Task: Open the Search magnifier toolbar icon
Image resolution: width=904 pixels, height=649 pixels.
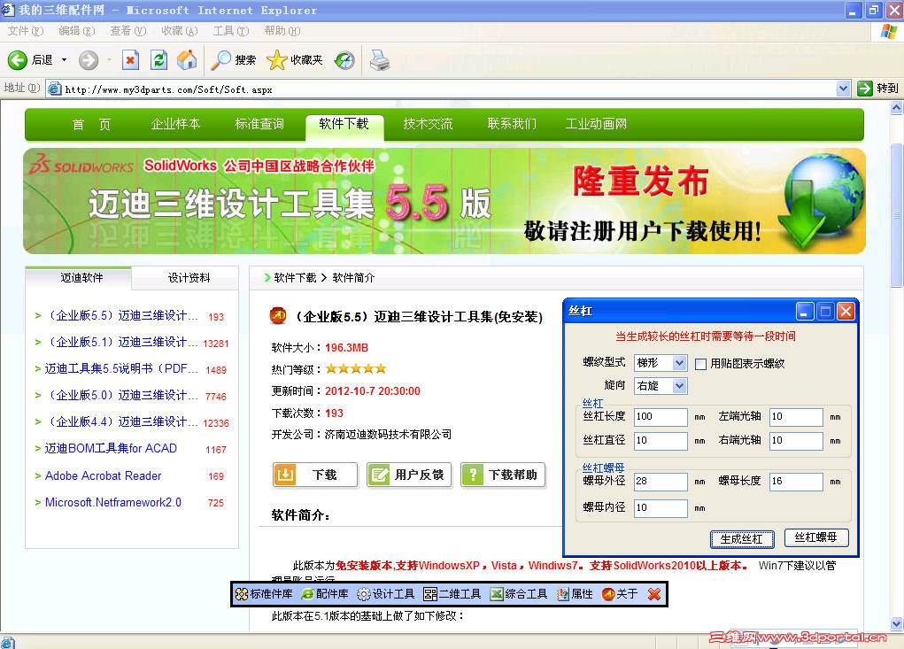Action: tap(220, 60)
